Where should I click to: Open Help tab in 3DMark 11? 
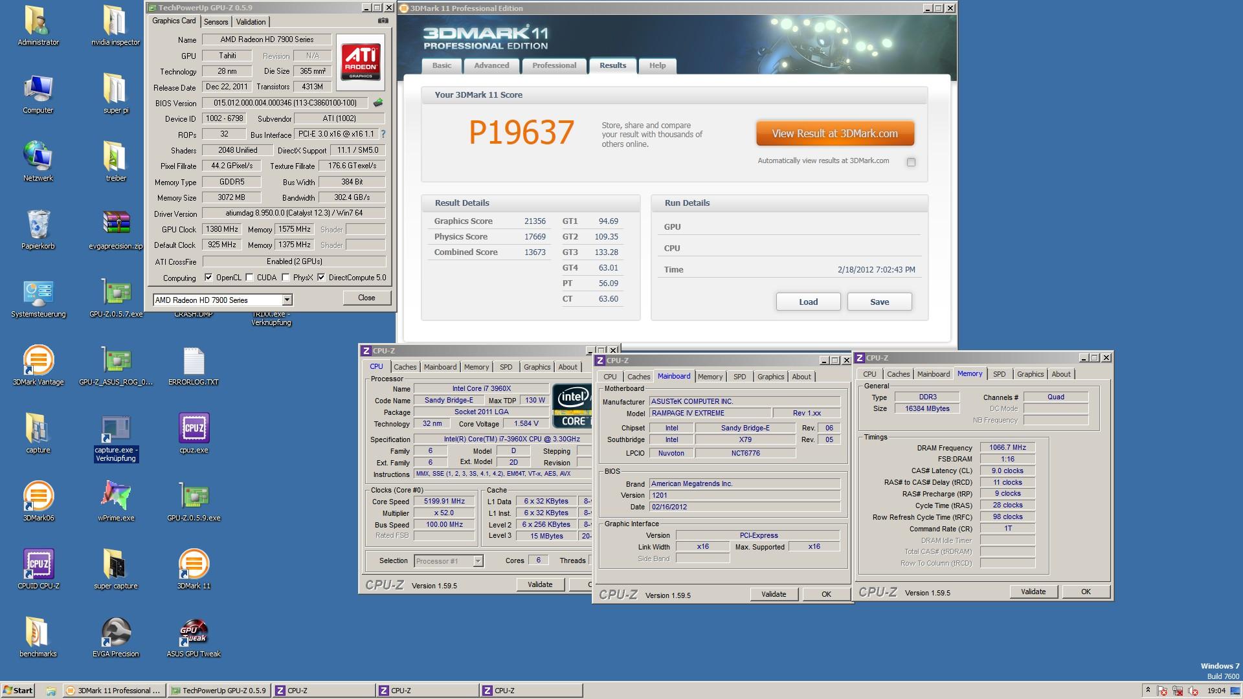pyautogui.click(x=657, y=65)
